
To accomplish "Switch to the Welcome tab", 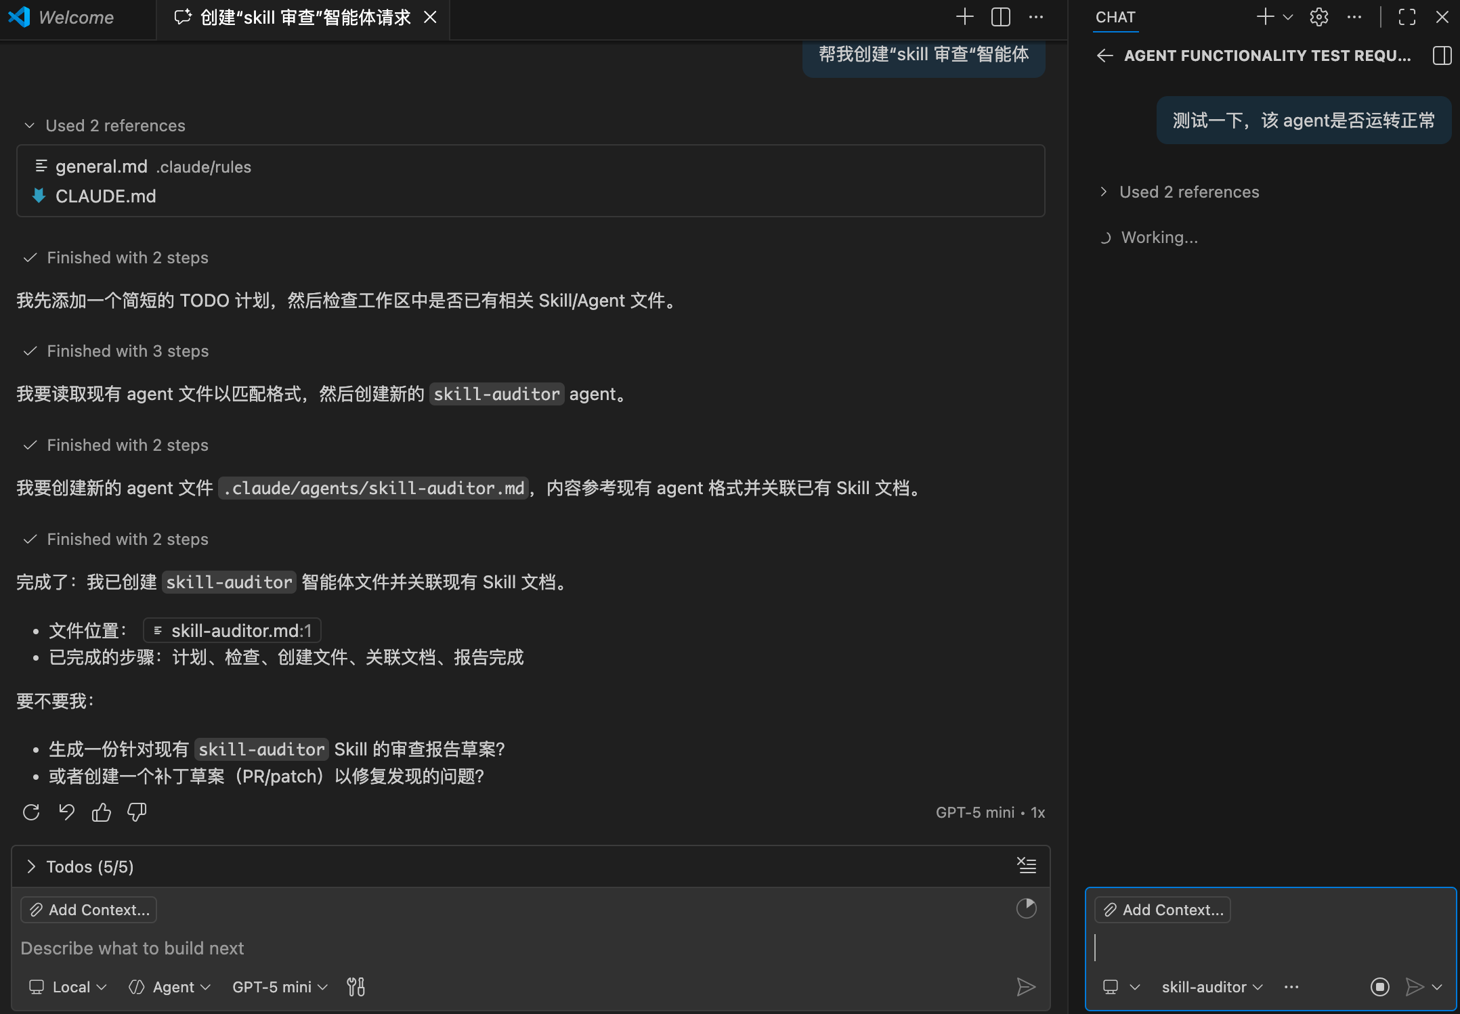I will 76,18.
